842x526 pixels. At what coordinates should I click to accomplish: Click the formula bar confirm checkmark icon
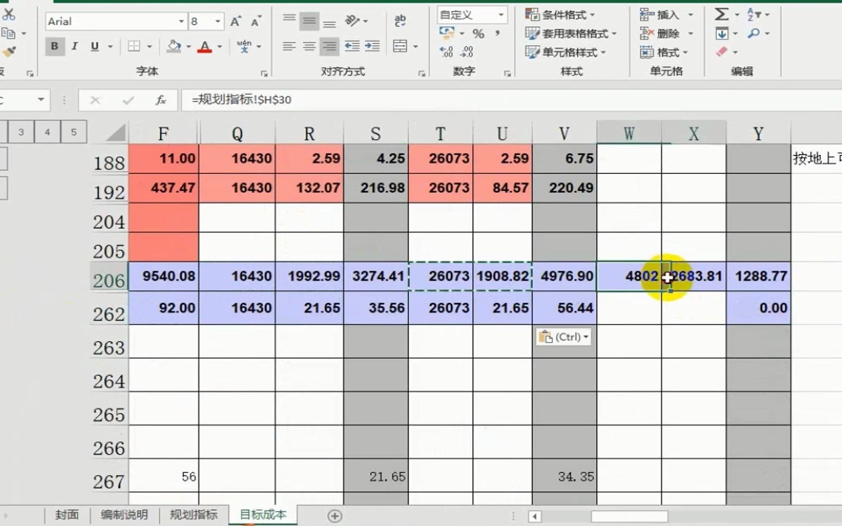128,100
